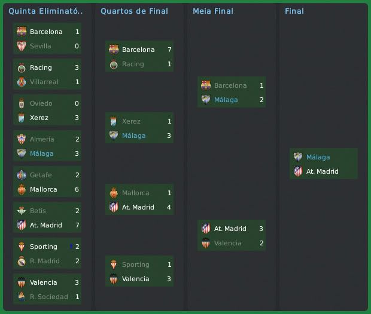
Task: Click the Oviedo club badge
Action: pyautogui.click(x=22, y=103)
